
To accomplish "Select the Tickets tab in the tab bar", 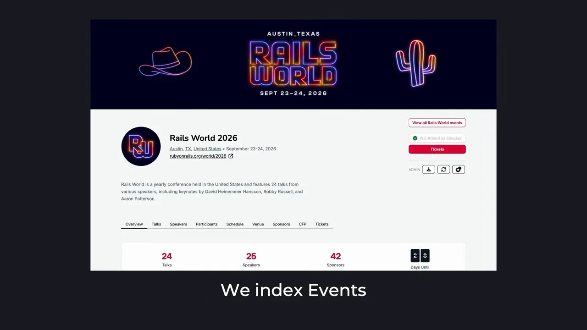I will point(322,224).
